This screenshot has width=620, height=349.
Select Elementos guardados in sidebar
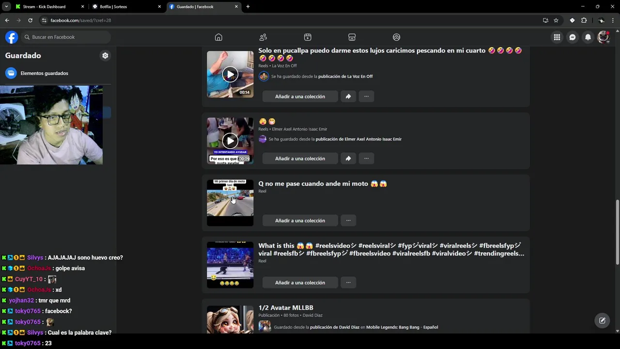tap(58, 73)
